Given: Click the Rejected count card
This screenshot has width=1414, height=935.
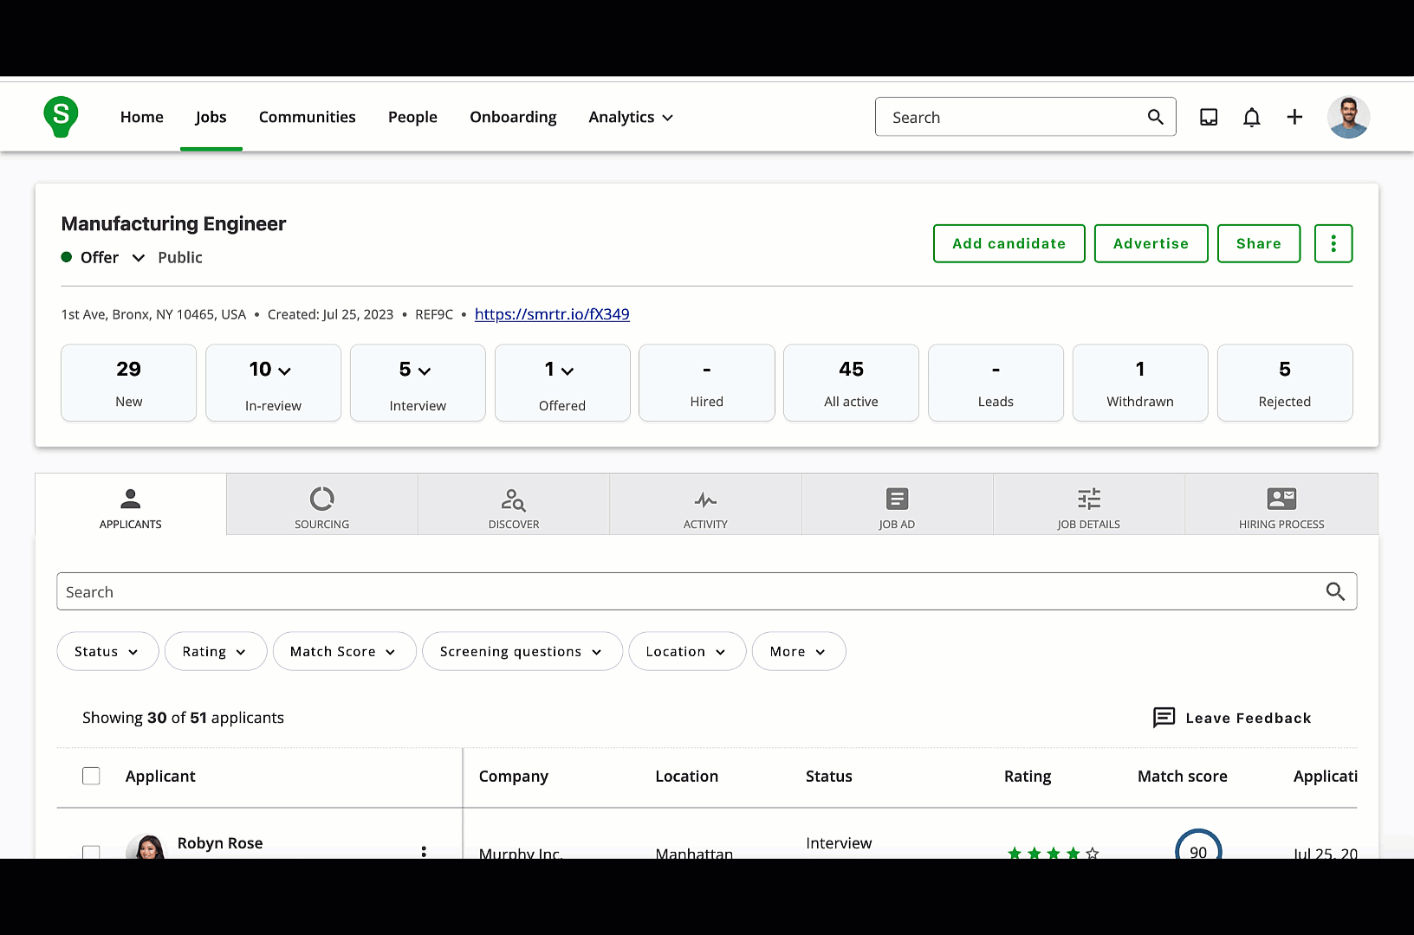Looking at the screenshot, I should (x=1285, y=383).
